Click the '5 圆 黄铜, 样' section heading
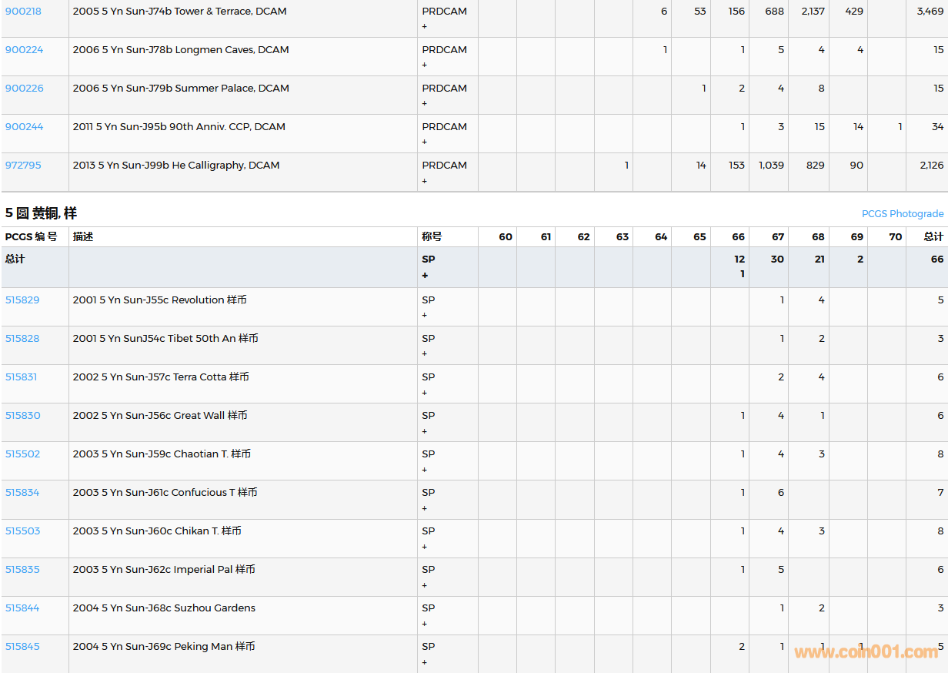 (x=42, y=213)
